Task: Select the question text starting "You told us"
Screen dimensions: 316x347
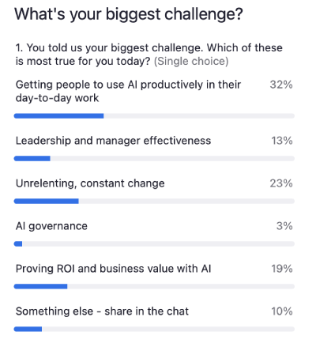Action: [x=149, y=55]
